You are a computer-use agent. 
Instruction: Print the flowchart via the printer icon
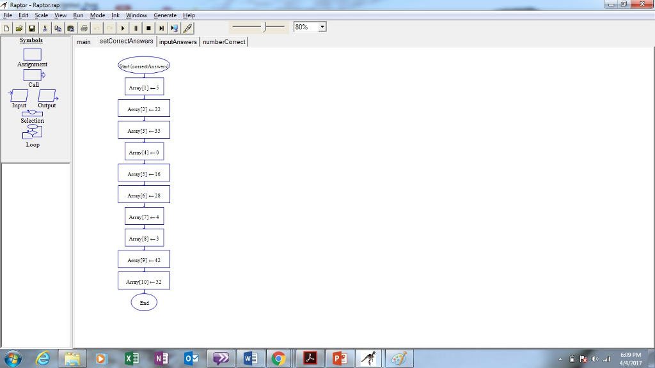83,27
